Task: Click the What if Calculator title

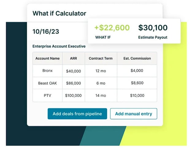Action: 59,13
